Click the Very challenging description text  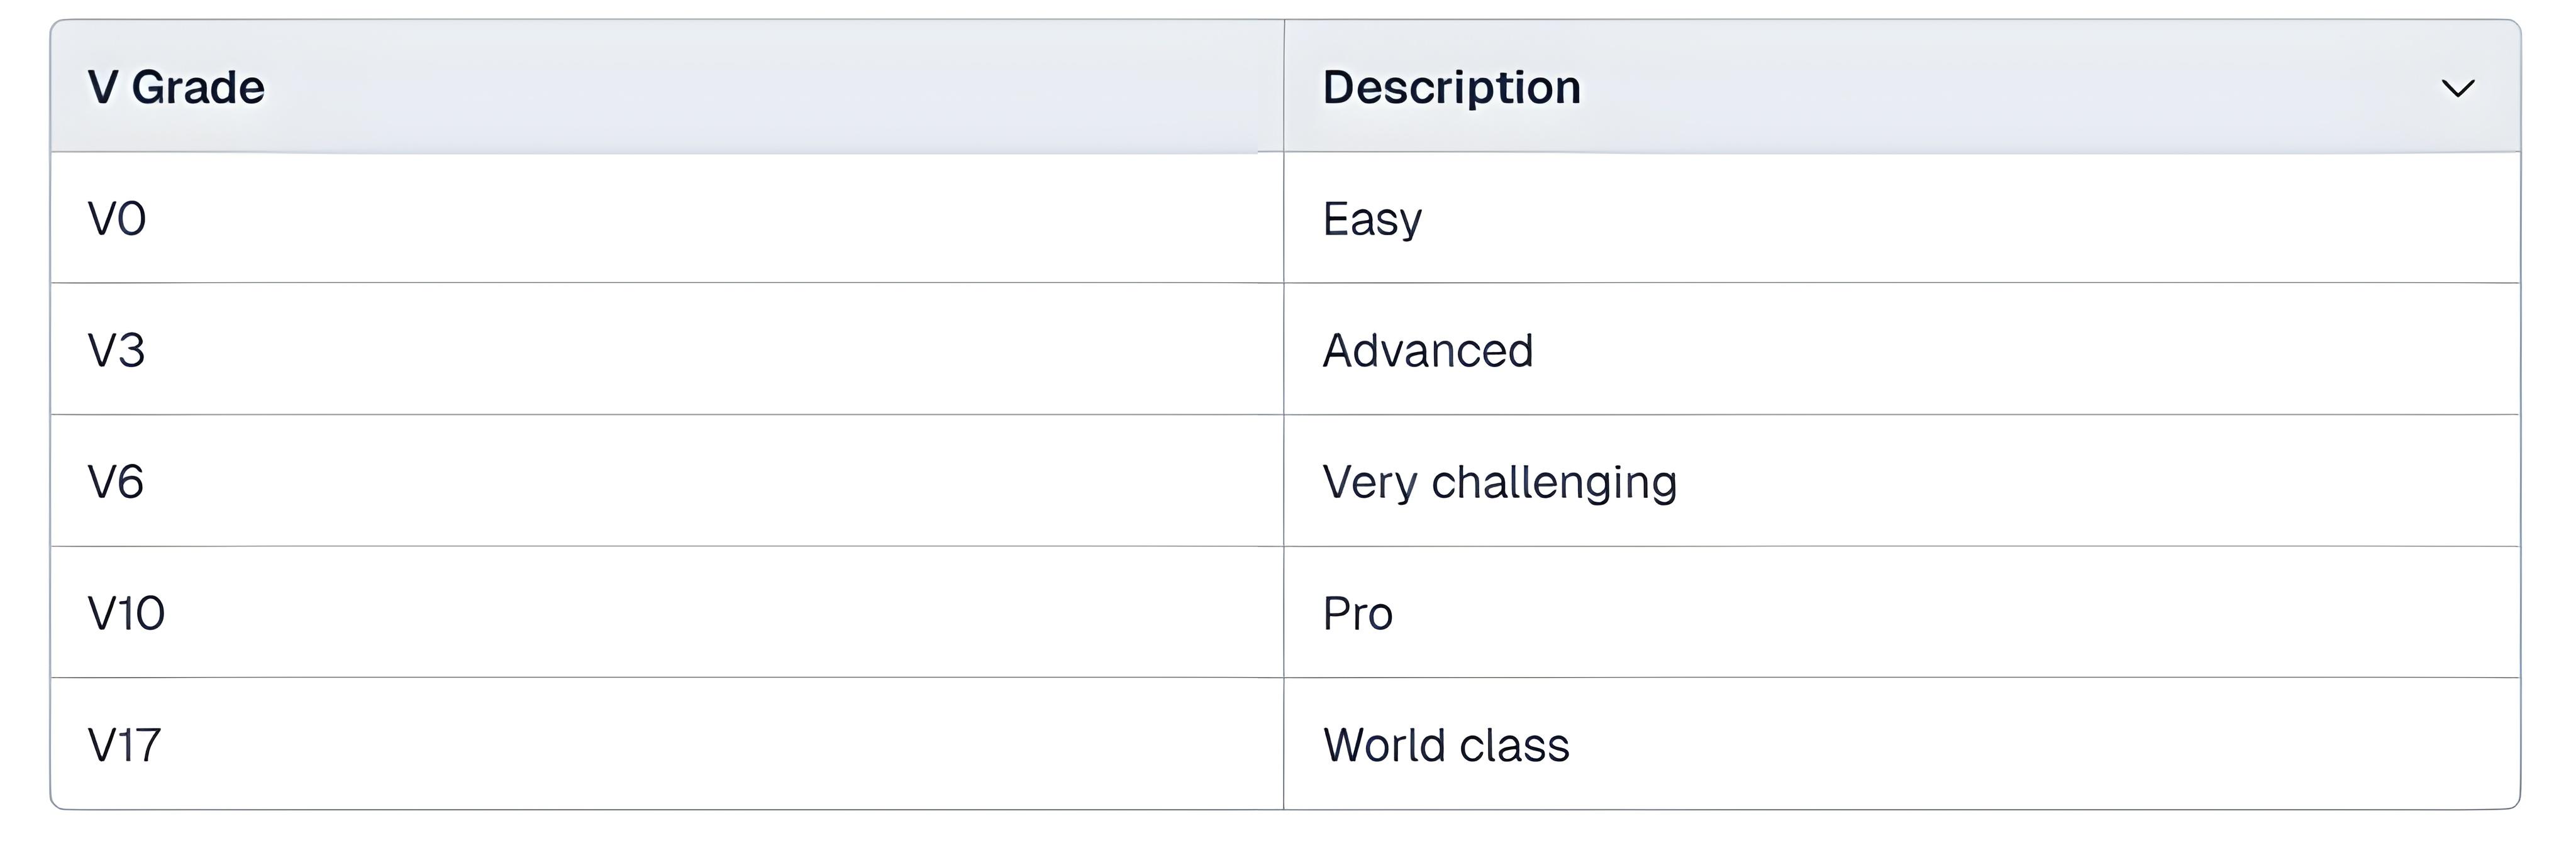tap(1499, 482)
